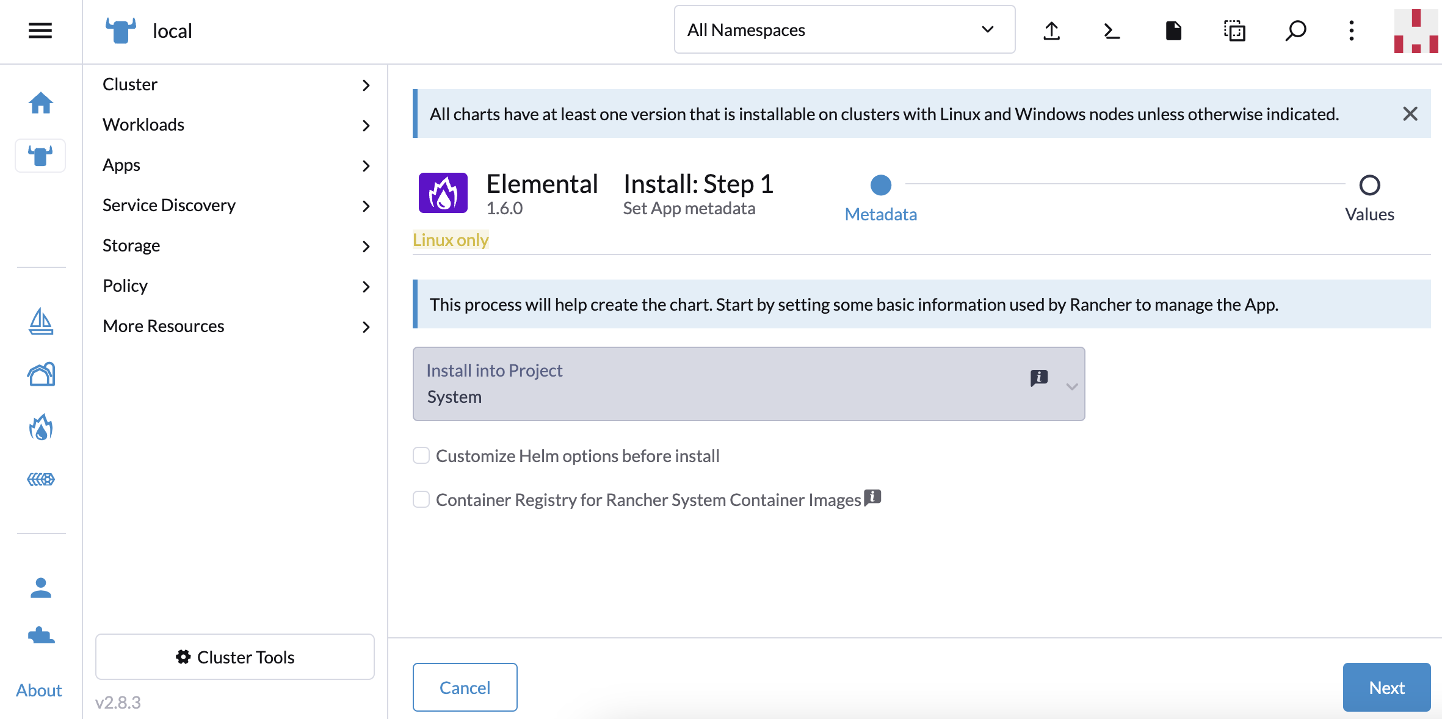Select the Home icon in the sidebar
Screen dimensions: 1442x719
coord(40,103)
